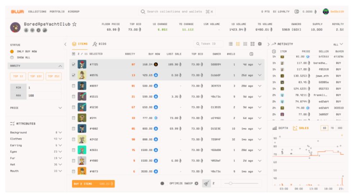Expand row details for item #7725

[260, 64]
